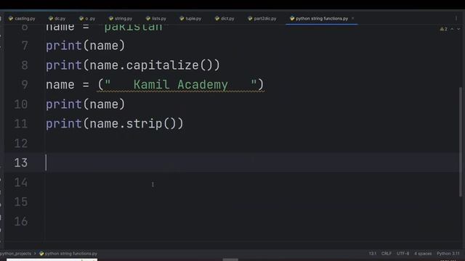Click the python_projects breadcrumb

coord(15,254)
